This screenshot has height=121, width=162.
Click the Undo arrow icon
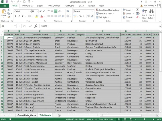click(x=12, y=2)
